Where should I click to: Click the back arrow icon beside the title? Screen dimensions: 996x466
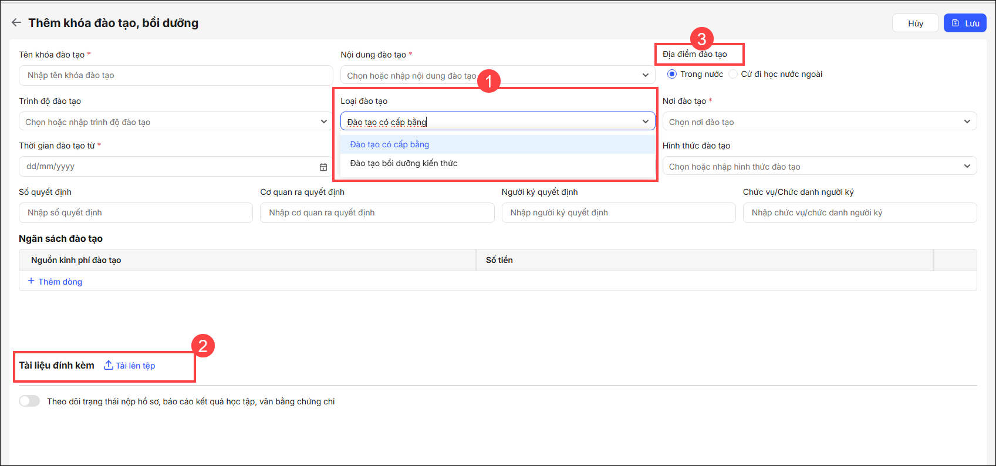(16, 23)
